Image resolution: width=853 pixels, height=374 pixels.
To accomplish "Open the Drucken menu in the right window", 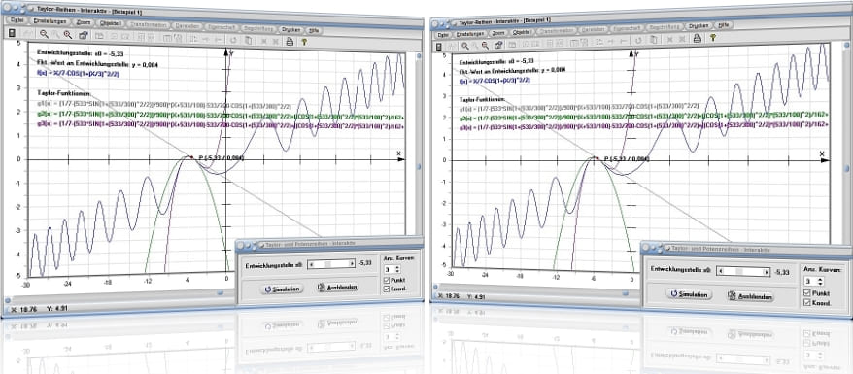I will (698, 25).
